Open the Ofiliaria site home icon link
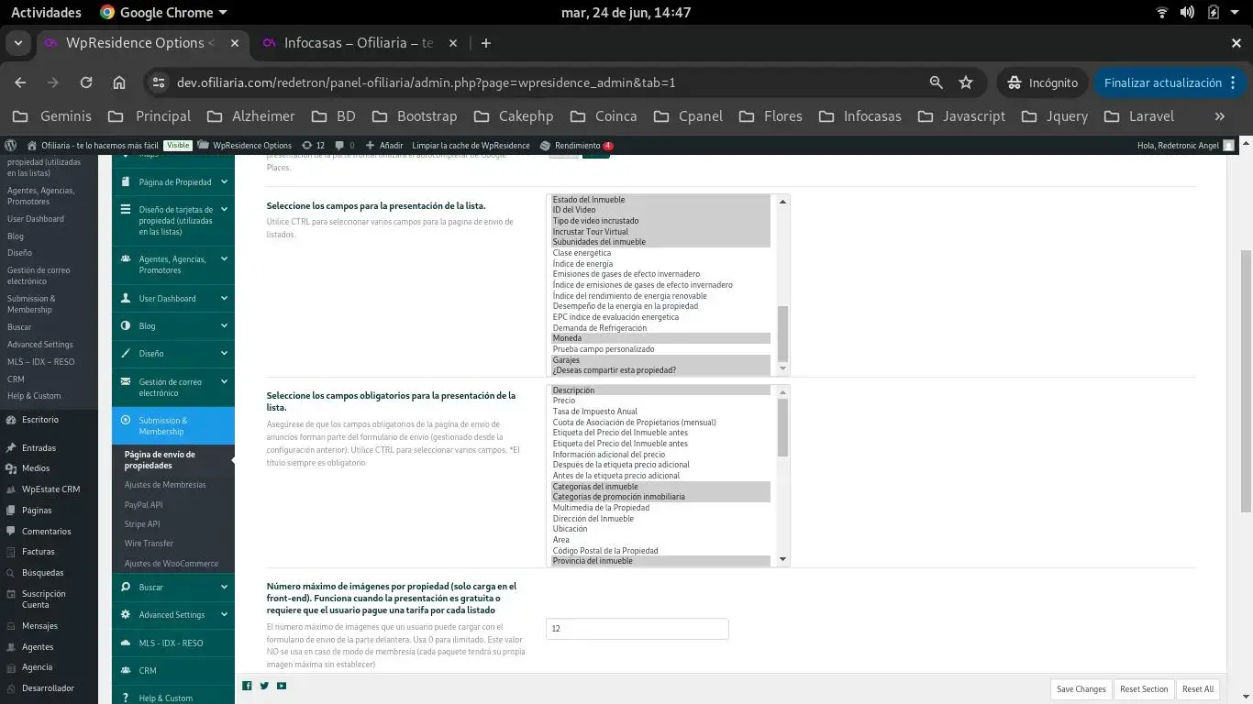This screenshot has height=704, width=1253. pyautogui.click(x=32, y=145)
